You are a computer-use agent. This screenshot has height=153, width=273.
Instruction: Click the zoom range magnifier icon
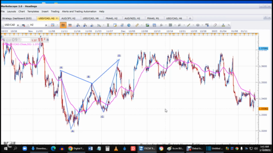(x=99, y=25)
